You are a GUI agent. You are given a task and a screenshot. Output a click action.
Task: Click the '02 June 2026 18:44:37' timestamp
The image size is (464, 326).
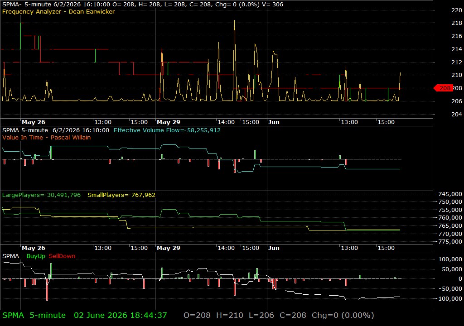121,315
